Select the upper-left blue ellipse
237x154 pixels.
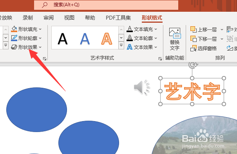[x=36, y=110]
